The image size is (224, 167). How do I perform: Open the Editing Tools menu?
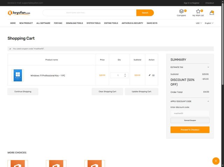point(111,23)
